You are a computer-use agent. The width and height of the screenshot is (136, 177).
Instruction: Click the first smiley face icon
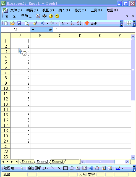51,16
